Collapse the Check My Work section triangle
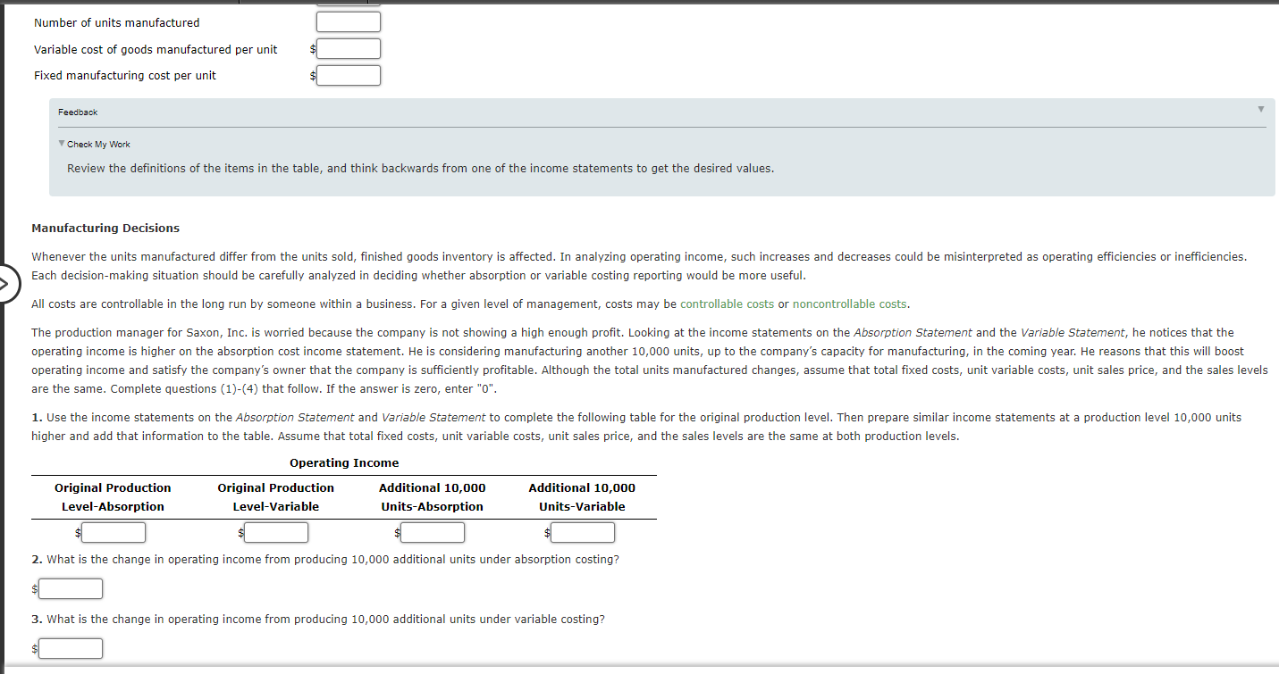Viewport: 1279px width, 674px height. (x=62, y=144)
